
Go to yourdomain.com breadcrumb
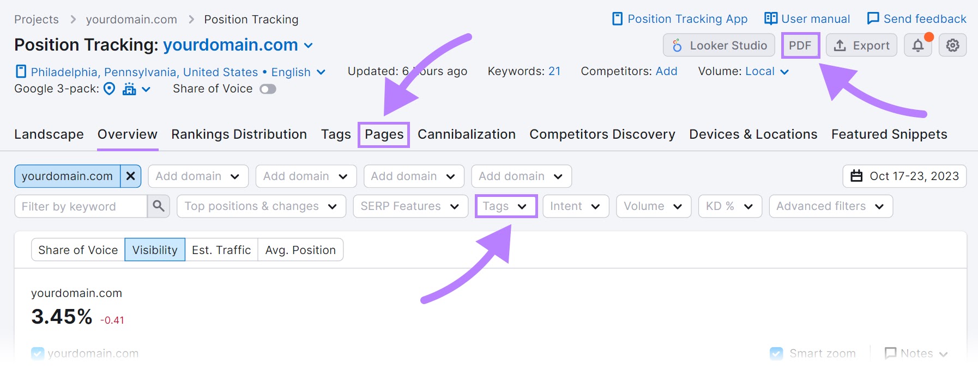coord(131,20)
